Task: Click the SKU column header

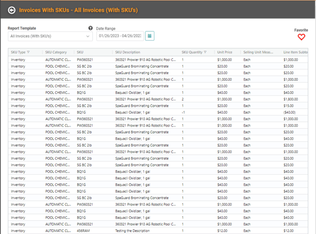Action: click(80, 52)
